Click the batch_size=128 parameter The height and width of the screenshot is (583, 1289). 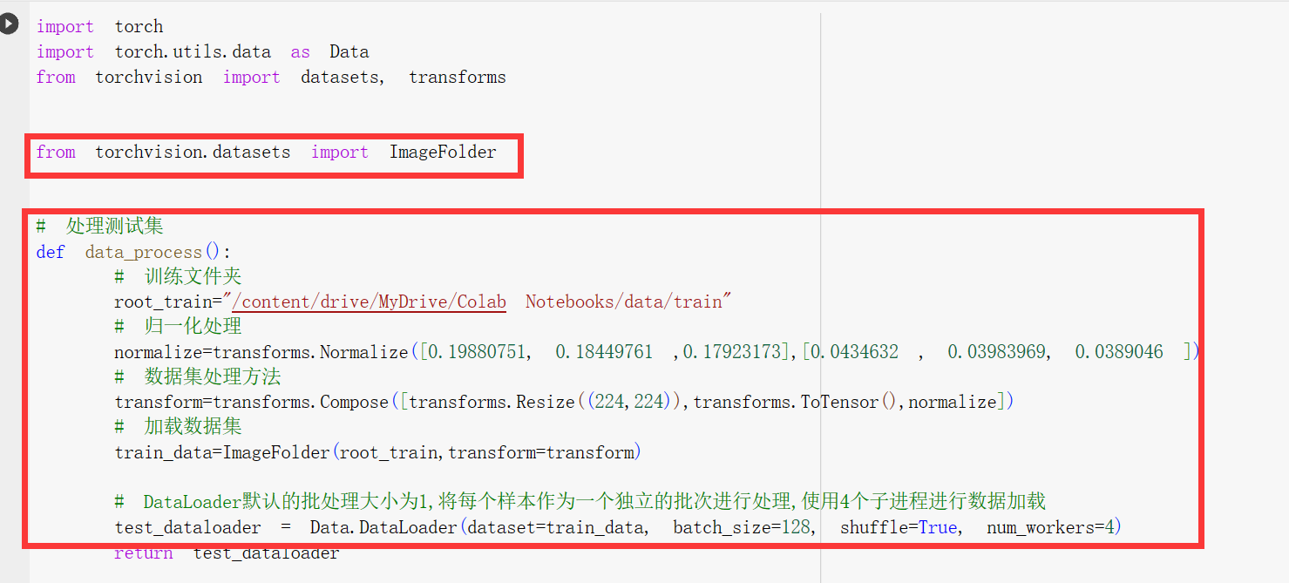742,527
